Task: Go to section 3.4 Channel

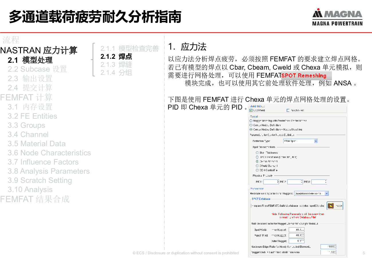Action: tap(28, 134)
